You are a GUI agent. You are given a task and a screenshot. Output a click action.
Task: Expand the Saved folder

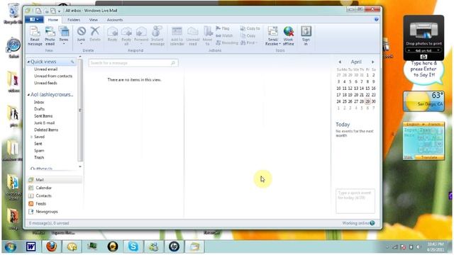pos(31,137)
